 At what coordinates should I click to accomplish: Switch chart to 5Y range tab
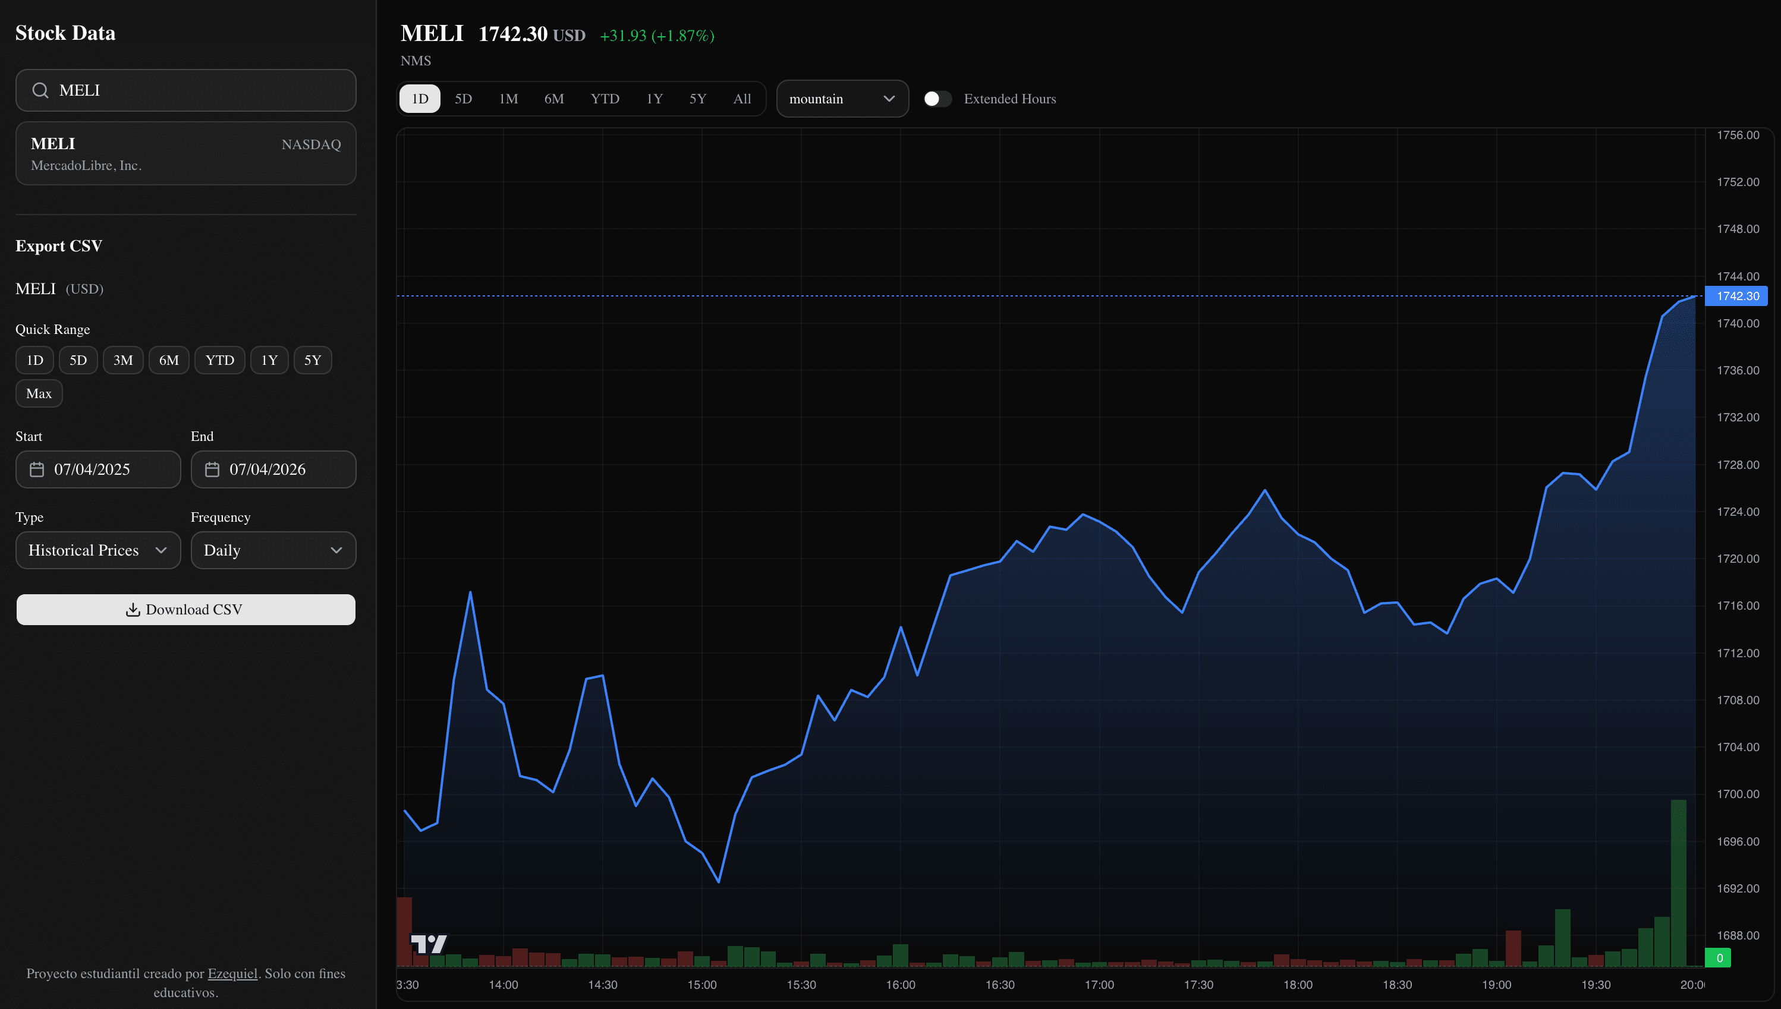click(697, 99)
